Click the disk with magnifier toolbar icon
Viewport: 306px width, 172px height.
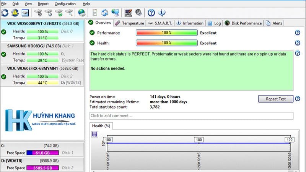[69, 13]
